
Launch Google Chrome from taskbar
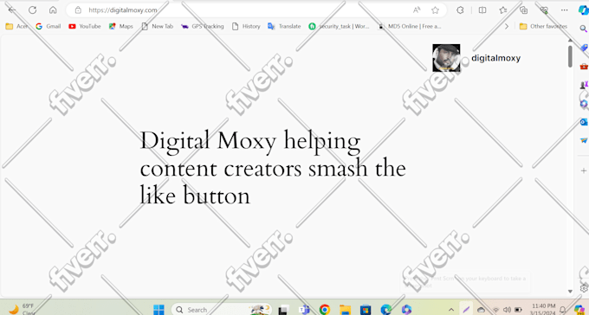pos(325,310)
